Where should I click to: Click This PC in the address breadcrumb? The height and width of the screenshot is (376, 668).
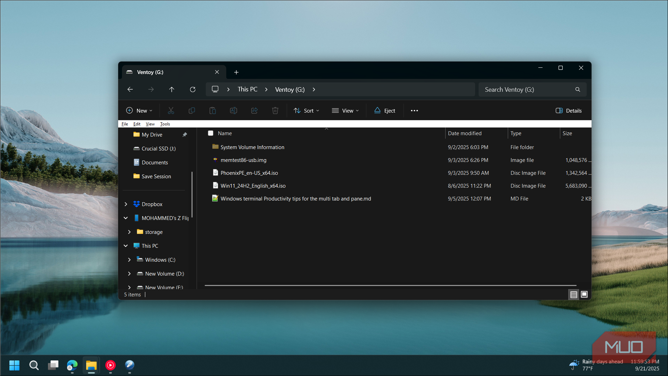point(247,90)
